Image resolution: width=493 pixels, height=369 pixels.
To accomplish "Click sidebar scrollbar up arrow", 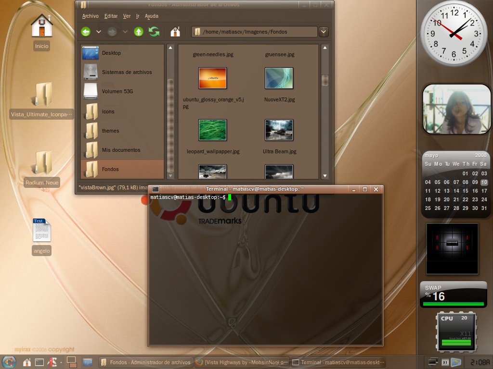I will coord(170,48).
